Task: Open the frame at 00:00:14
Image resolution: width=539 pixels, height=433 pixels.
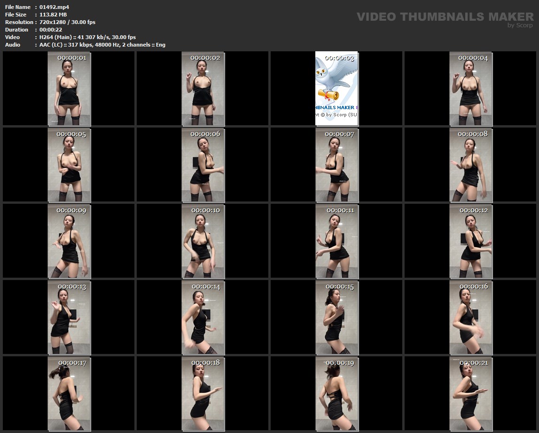Action: tap(203, 317)
